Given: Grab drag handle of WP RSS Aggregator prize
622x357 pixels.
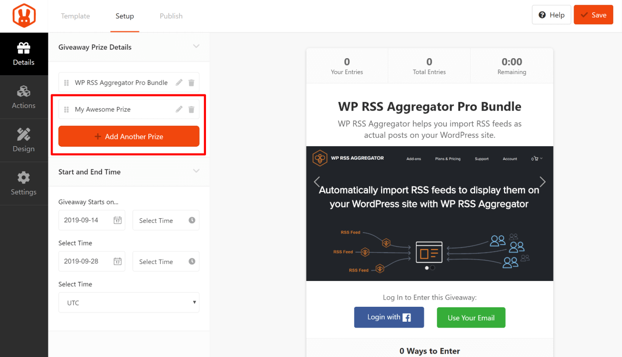Looking at the screenshot, I should [67, 83].
